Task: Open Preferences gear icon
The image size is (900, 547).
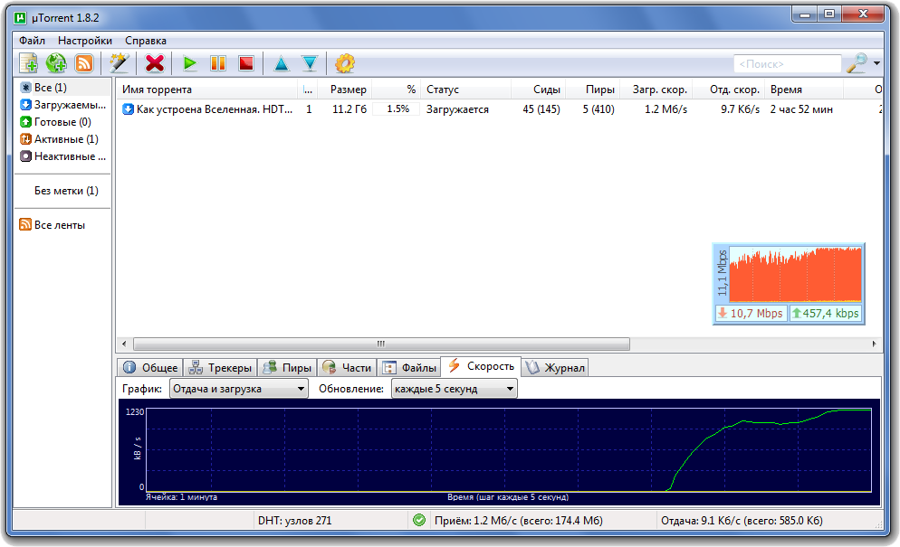Action: tap(344, 63)
